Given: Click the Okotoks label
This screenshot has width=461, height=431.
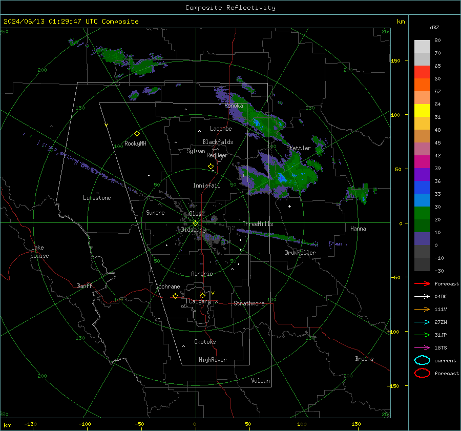Looking at the screenshot, I should pos(205,342).
